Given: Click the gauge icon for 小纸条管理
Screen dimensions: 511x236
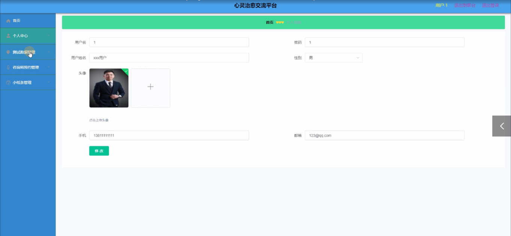Looking at the screenshot, I should pyautogui.click(x=8, y=83).
